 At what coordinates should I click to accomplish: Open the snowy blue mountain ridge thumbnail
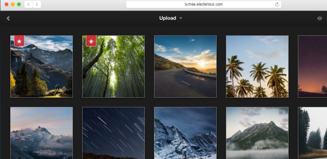pyautogui.click(x=186, y=133)
